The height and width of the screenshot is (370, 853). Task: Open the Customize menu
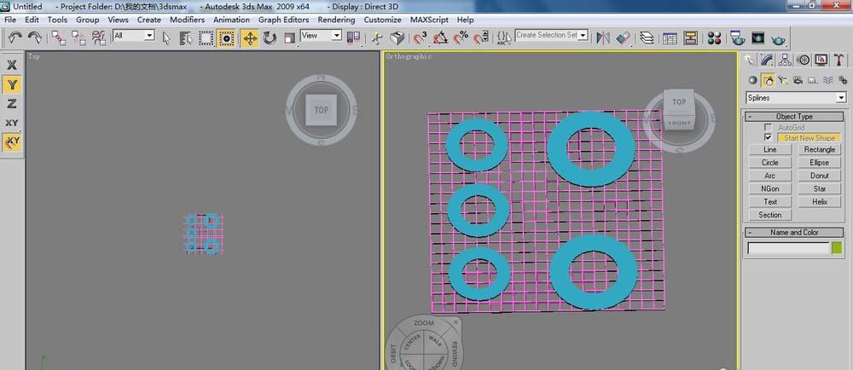(x=382, y=20)
